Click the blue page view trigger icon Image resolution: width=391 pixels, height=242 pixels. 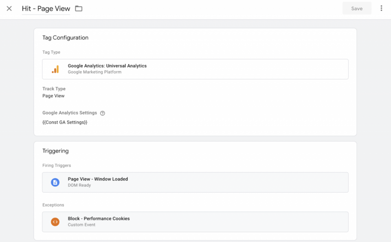55,182
